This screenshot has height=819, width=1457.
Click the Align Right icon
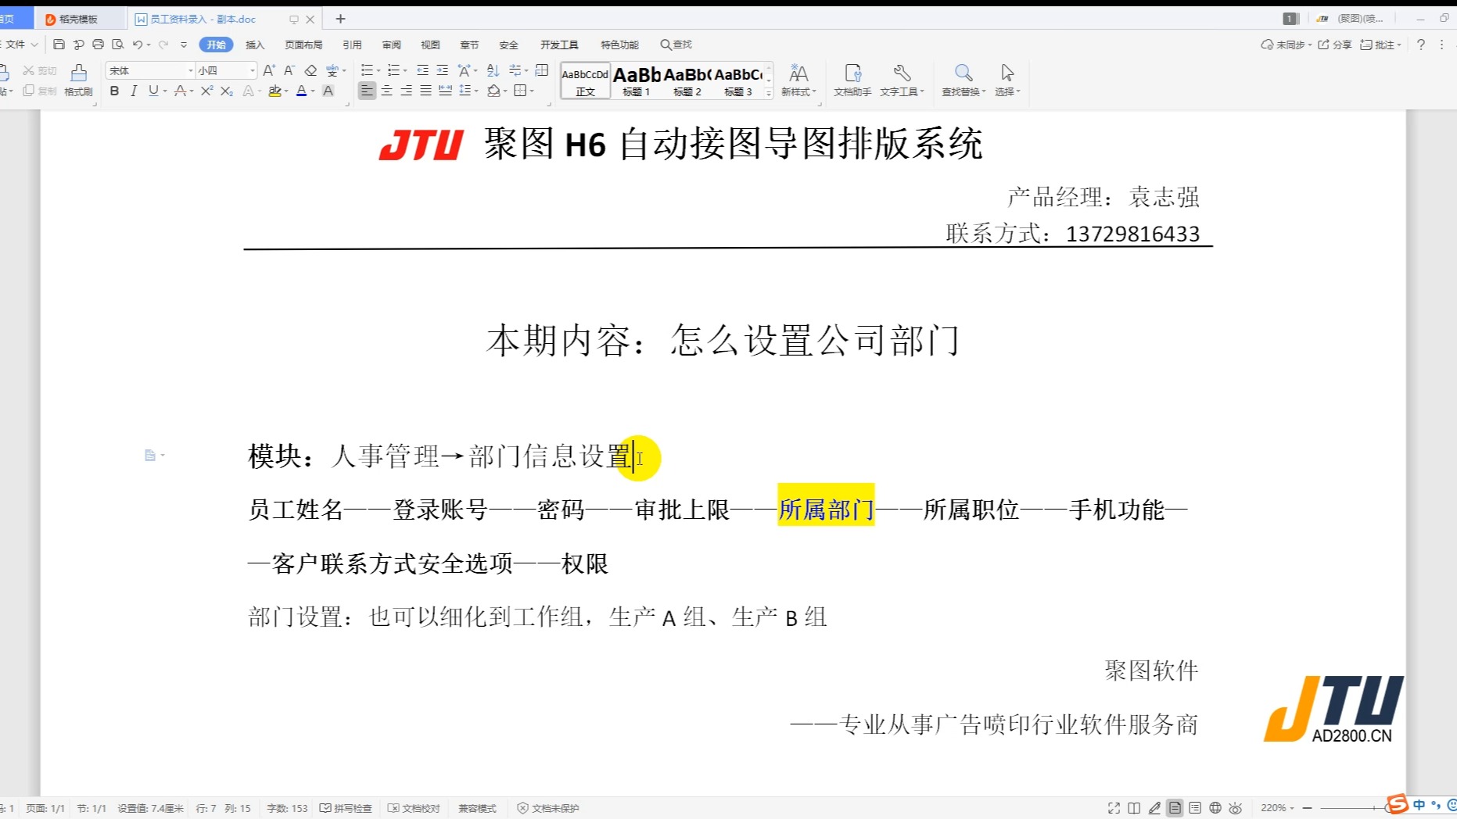(x=406, y=91)
